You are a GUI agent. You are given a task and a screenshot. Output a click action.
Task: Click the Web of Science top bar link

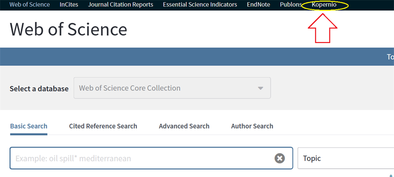coord(30,5)
